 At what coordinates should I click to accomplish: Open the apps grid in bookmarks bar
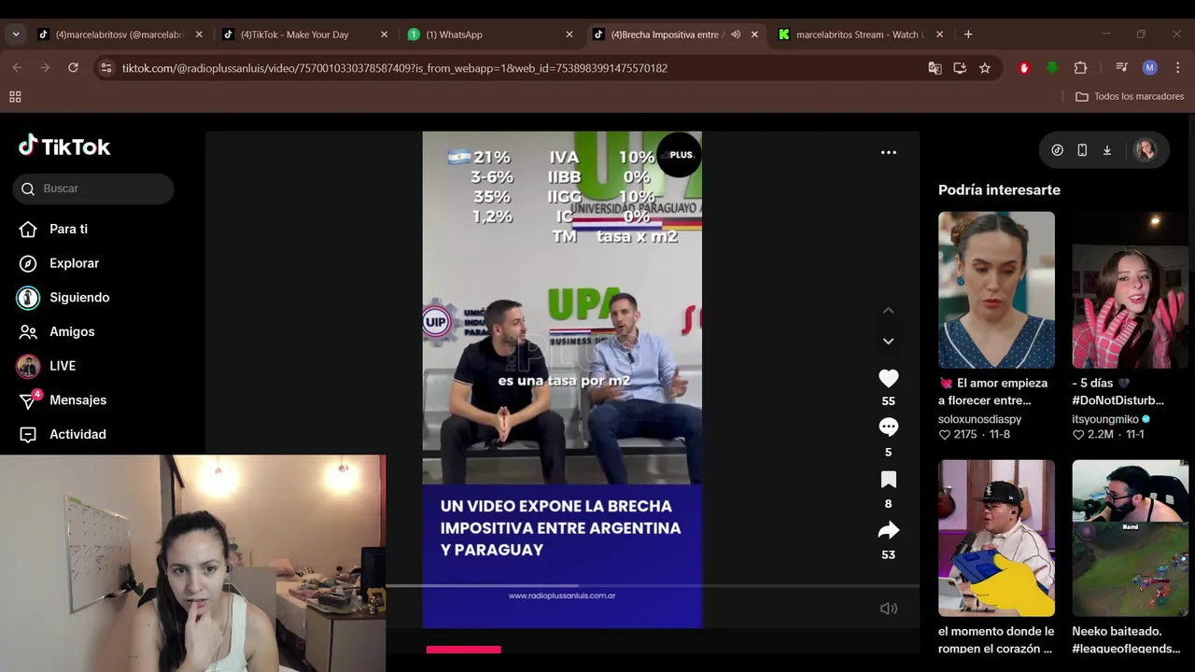[15, 96]
